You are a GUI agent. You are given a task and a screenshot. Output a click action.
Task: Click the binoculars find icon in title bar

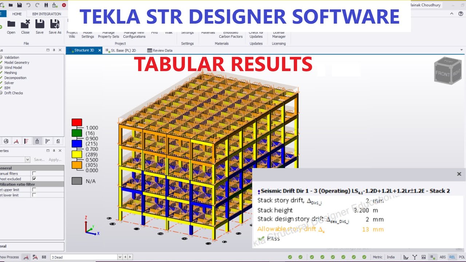(x=46, y=5)
